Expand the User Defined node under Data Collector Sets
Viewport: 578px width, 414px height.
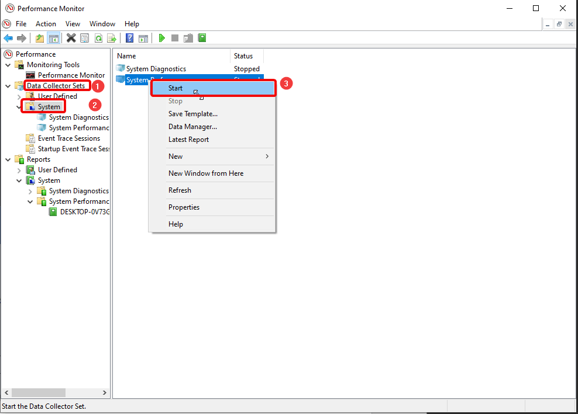[18, 96]
